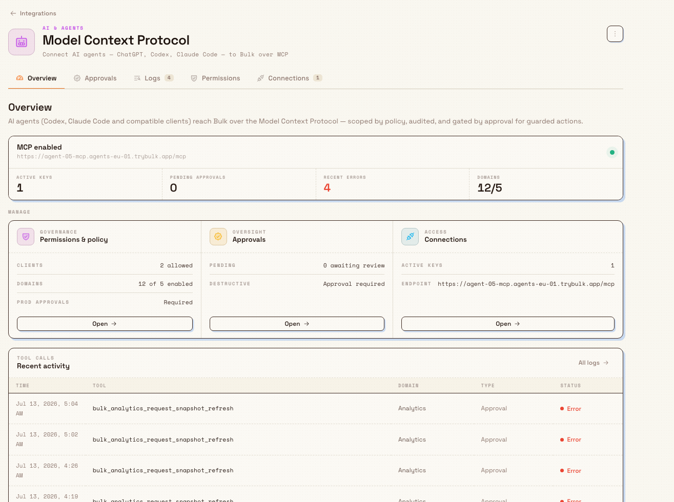
Task: Click the Permissions tab shield icon
Action: coord(194,78)
